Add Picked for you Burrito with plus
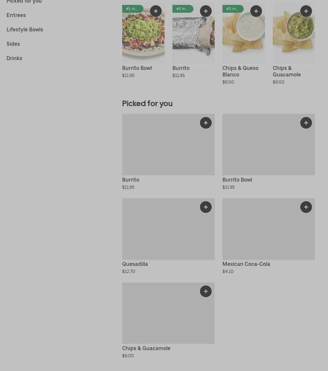Screen dimensions: 328x371 pos(206,123)
